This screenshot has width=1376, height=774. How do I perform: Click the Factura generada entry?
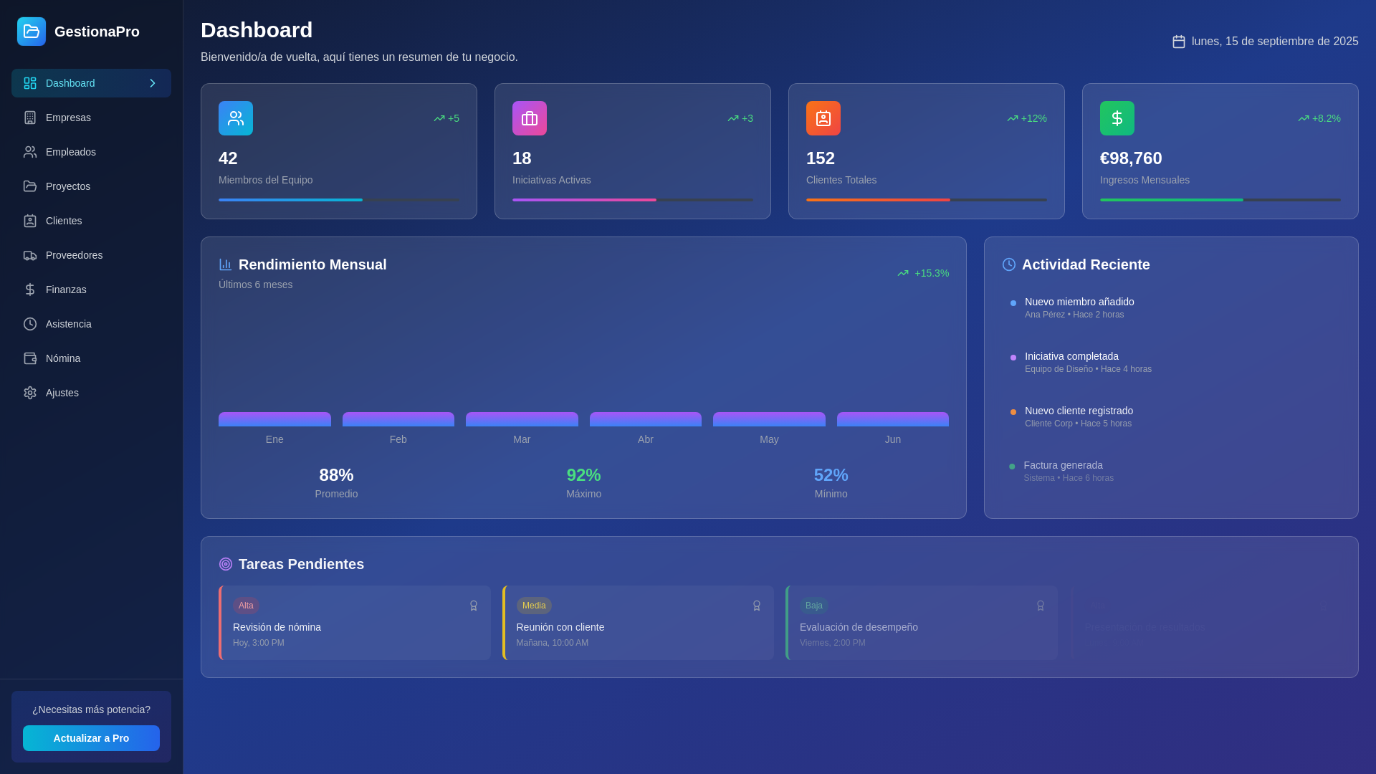(1171, 471)
